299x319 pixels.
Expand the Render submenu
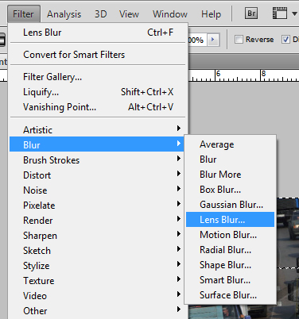(97, 221)
